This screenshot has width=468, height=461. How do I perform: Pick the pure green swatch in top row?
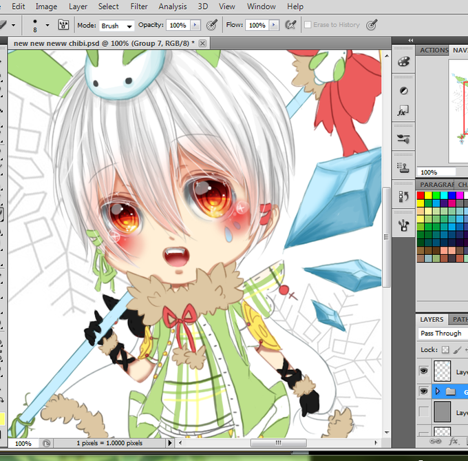(x=436, y=196)
